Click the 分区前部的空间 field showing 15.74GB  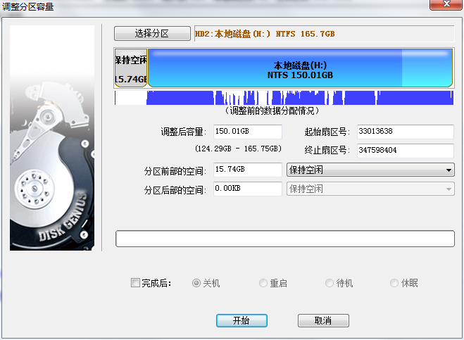(x=247, y=170)
